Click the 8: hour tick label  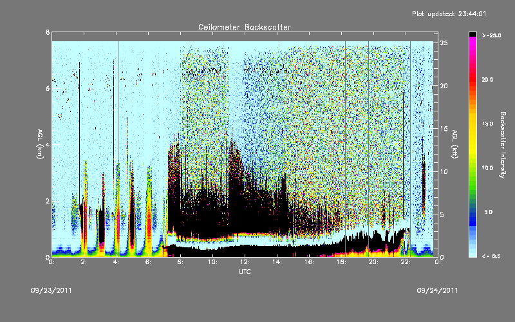(181, 262)
